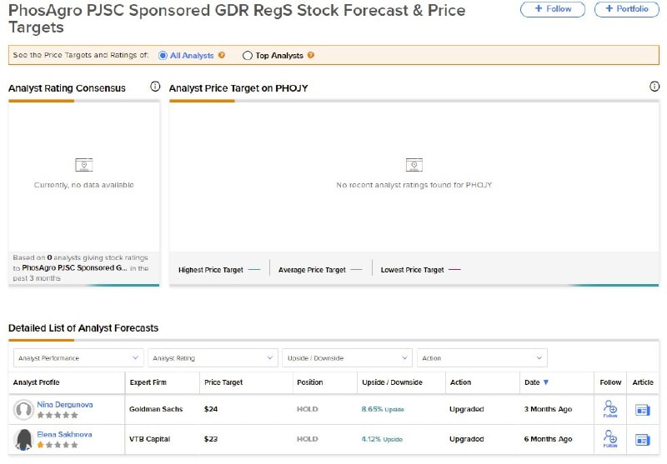Click Elena Sakhnova's star rating

(x=58, y=445)
